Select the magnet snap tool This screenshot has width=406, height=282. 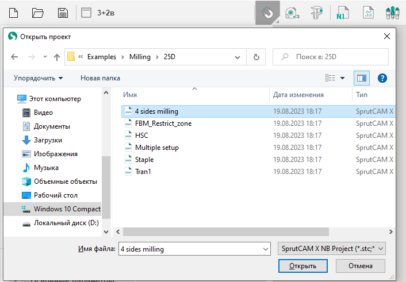coord(267,13)
